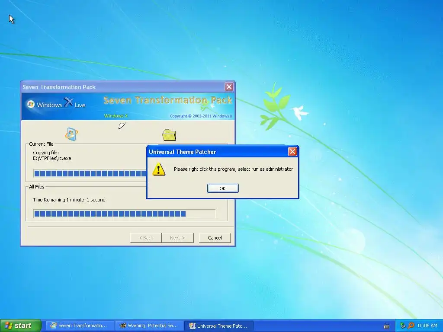Click the Copyright 2003-2011 Windows X text
The width and height of the screenshot is (443, 332).
click(x=201, y=116)
